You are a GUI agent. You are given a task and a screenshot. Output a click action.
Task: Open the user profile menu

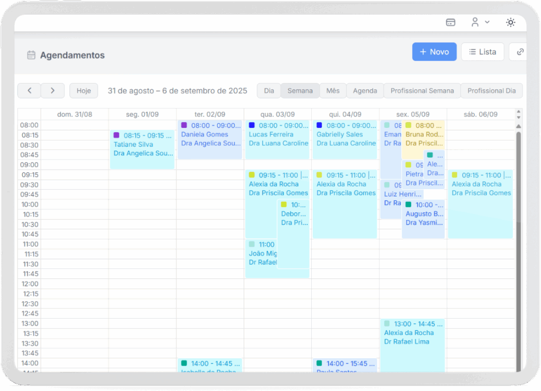click(480, 22)
